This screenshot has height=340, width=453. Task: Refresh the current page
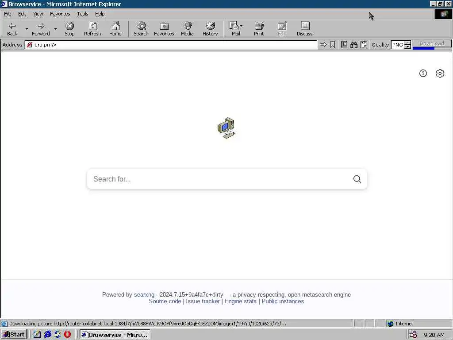pos(92,29)
